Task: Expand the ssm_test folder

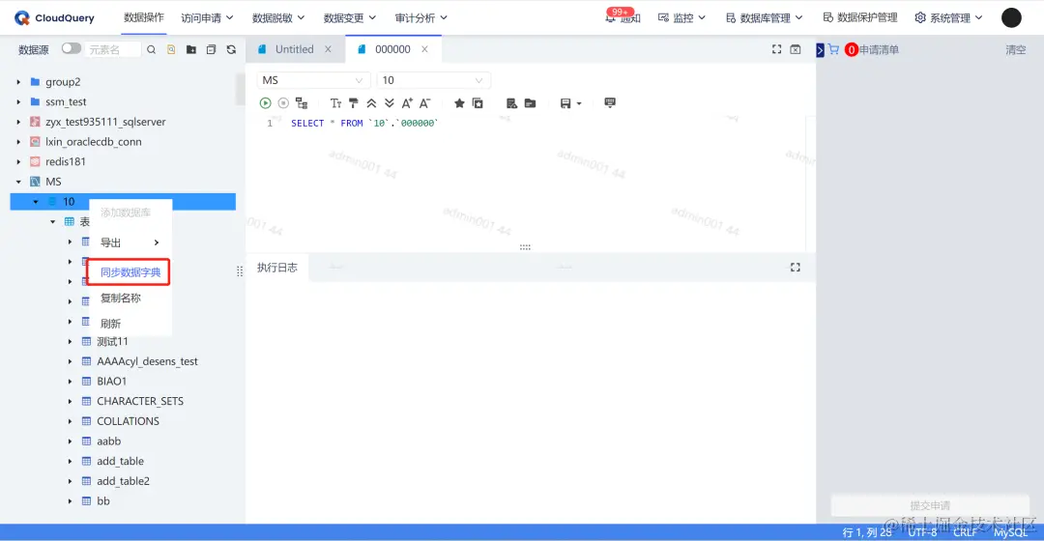Action: pyautogui.click(x=18, y=101)
